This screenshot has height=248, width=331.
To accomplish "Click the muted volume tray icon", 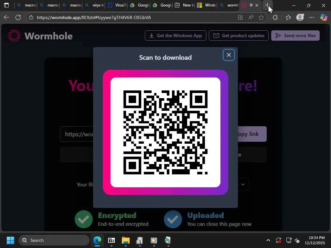I will click(x=297, y=240).
